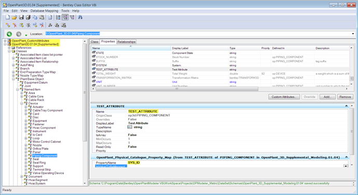This screenshot has width=358, height=195.
Task: Click the rightmost red X delete icon in second toolbar
Action: (42, 25)
